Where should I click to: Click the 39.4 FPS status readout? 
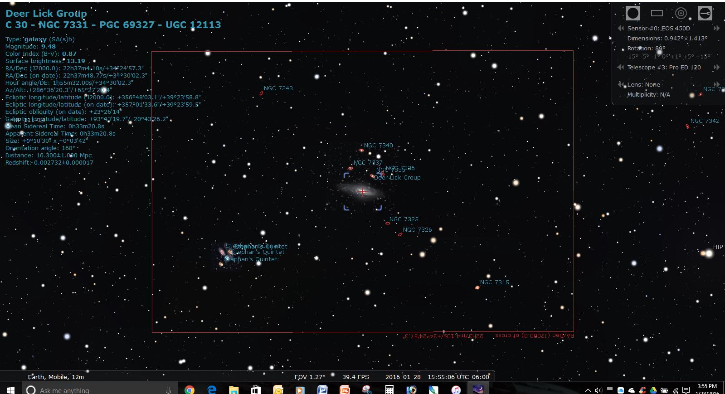355,377
